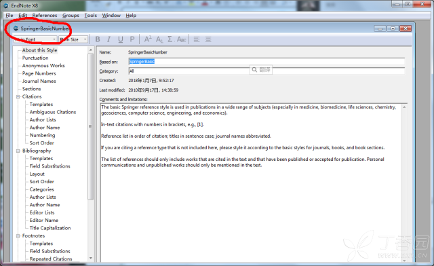Apply Small Caps (ABC) formatting icon
Viewport: 434px width, 266px height.
click(x=181, y=39)
